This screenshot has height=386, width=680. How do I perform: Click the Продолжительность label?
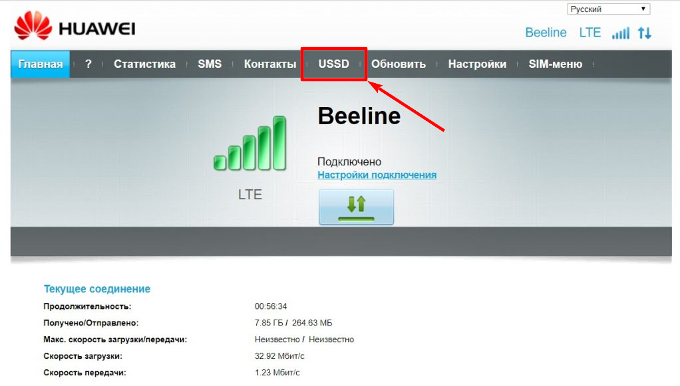pyautogui.click(x=87, y=306)
